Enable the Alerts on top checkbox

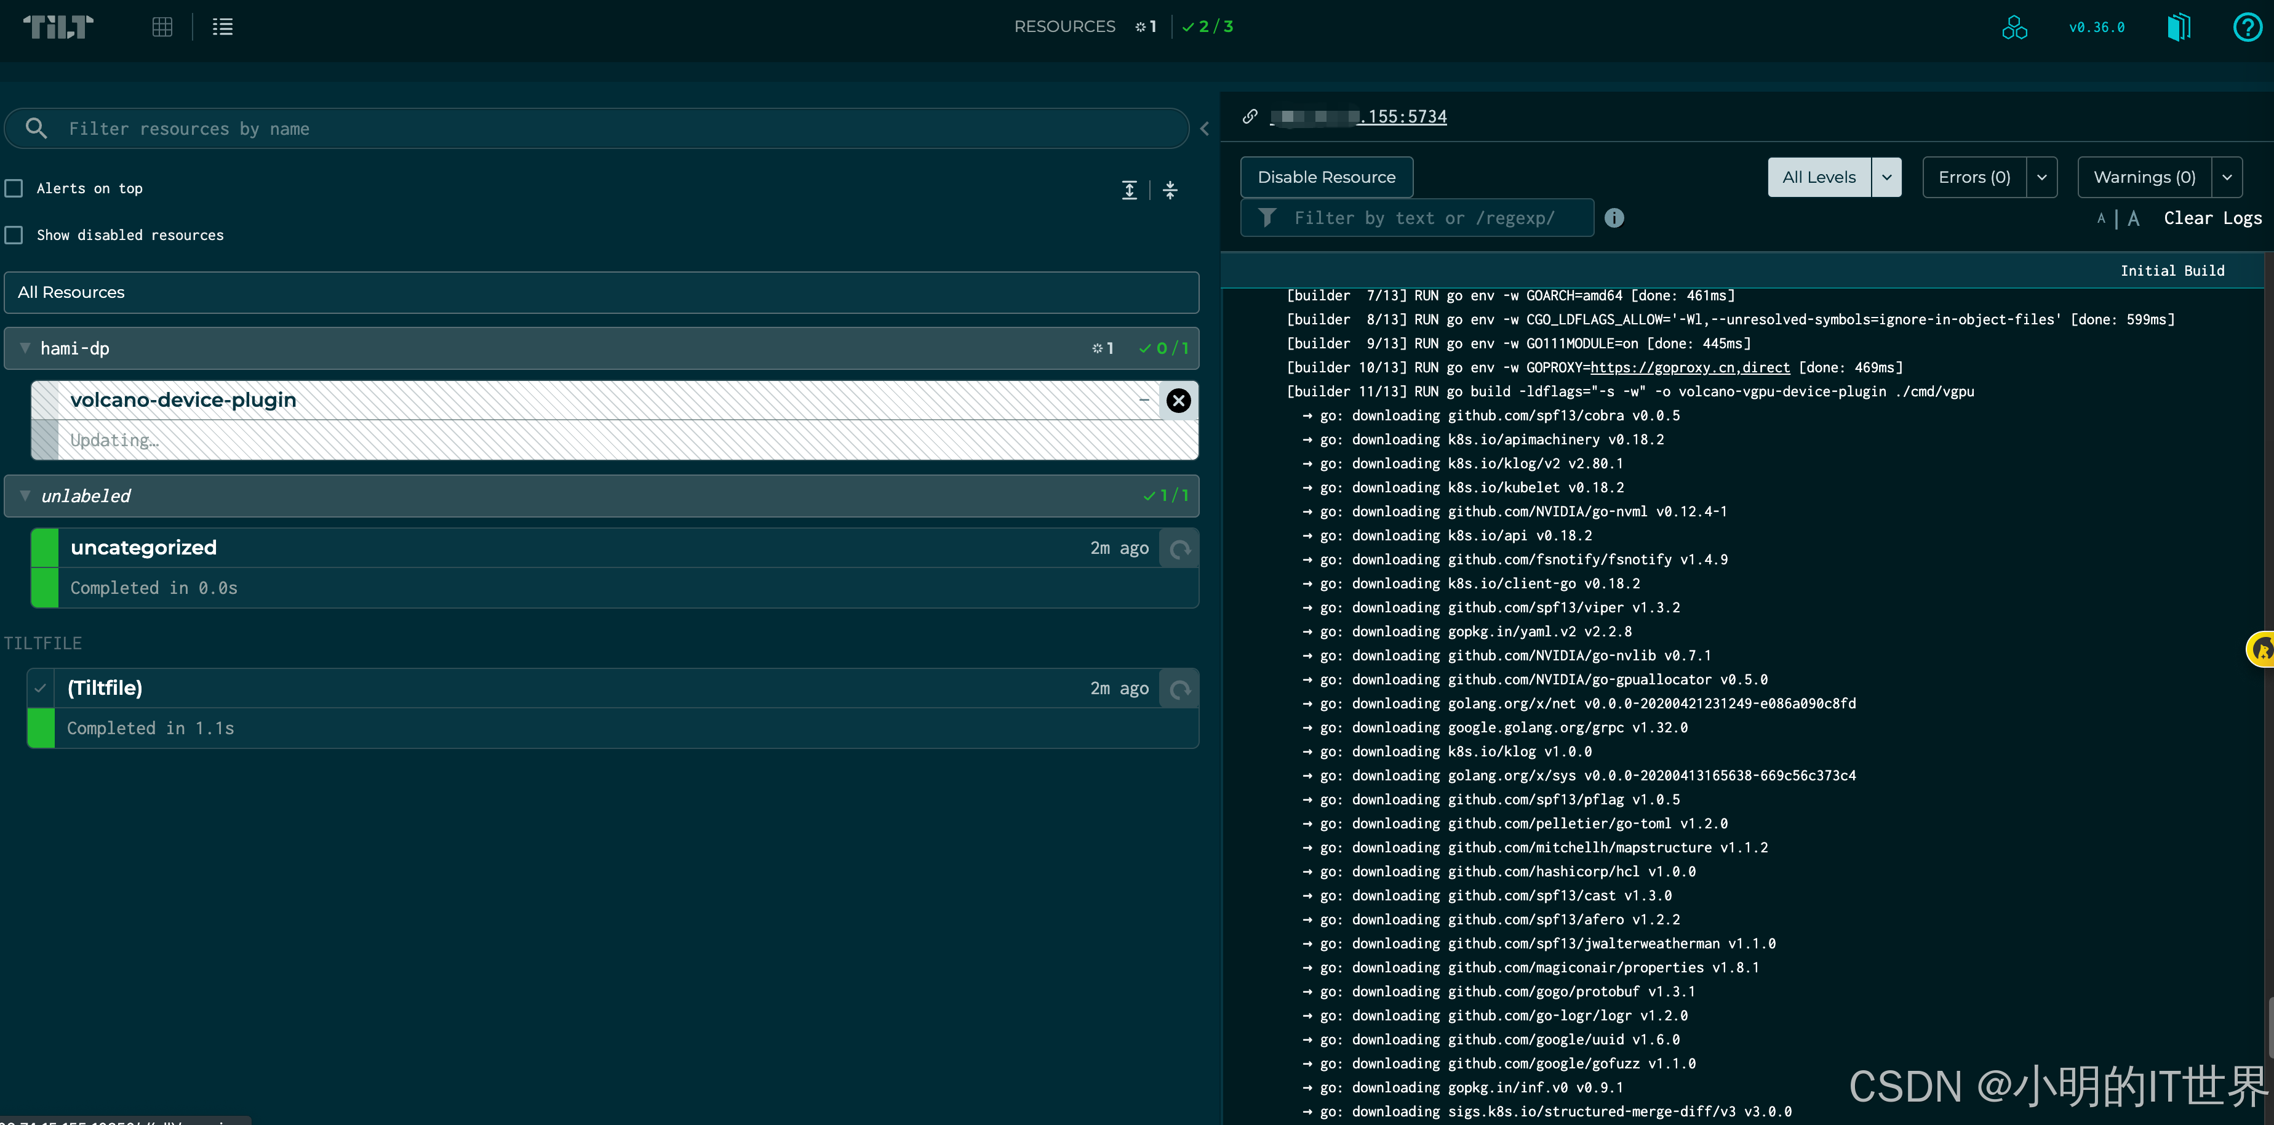[14, 188]
